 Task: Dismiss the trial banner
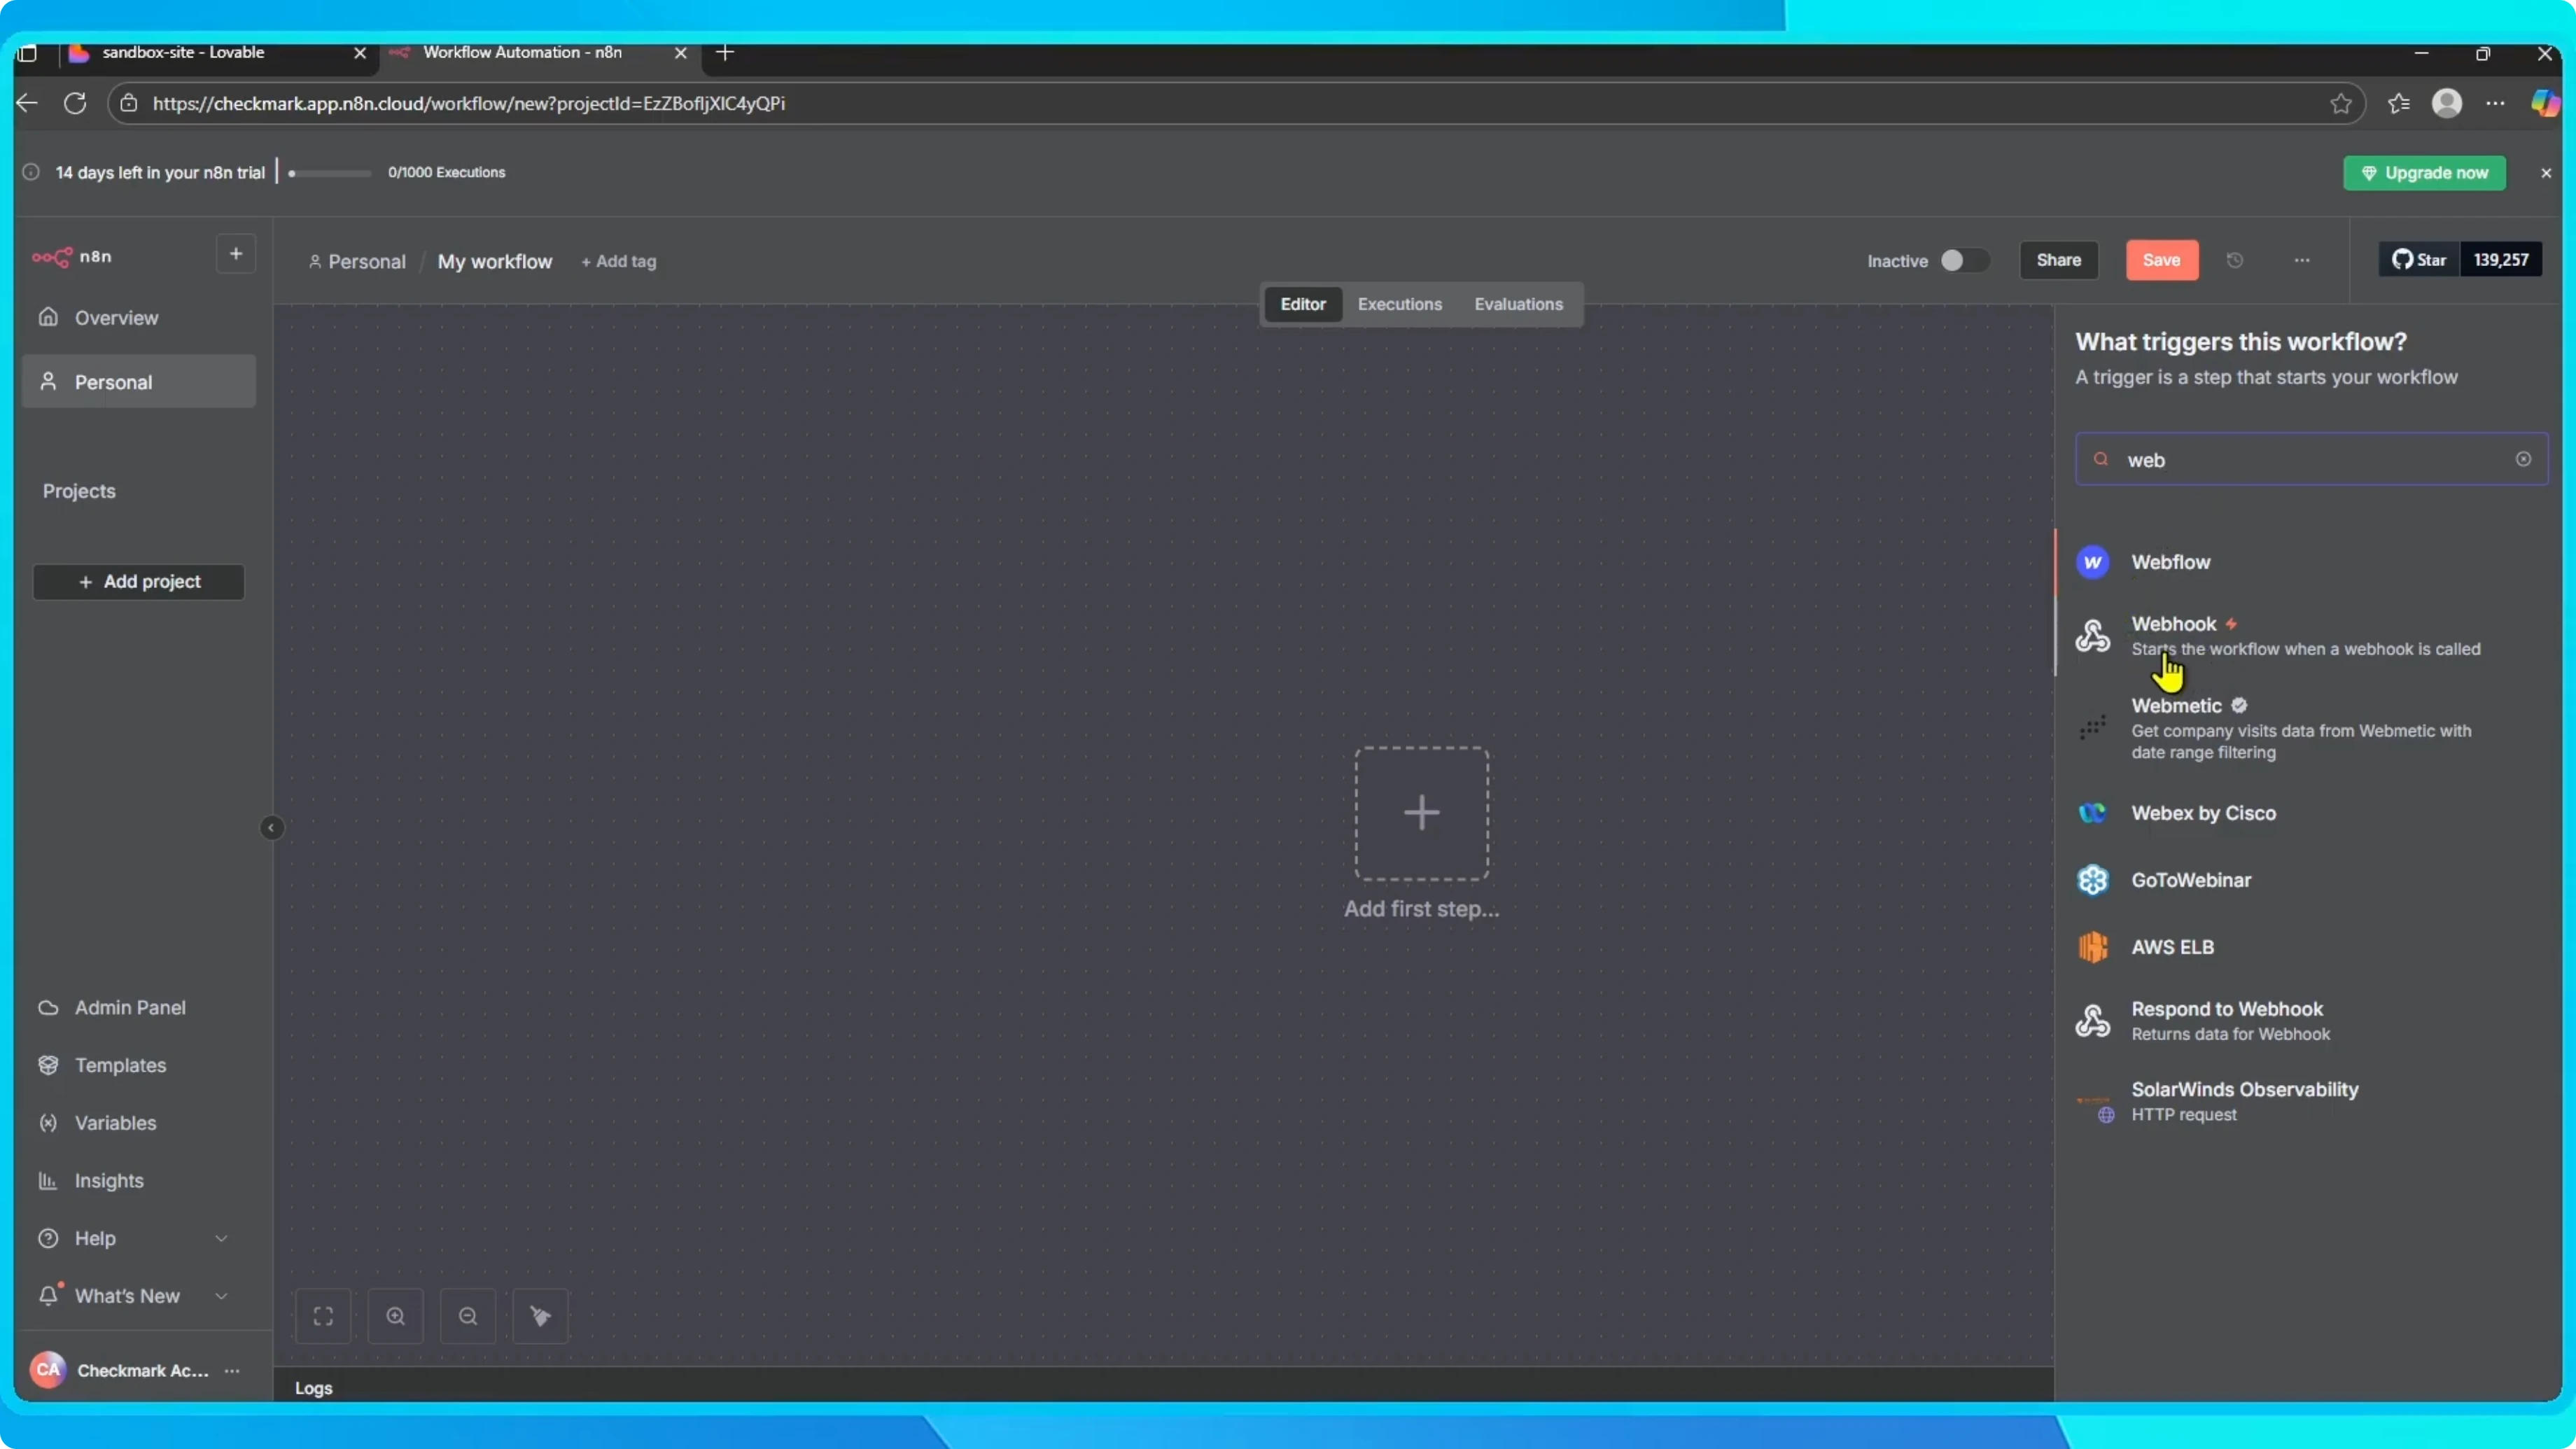point(2546,173)
